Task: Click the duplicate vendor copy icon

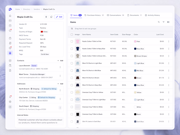Action: [x=51, y=17]
